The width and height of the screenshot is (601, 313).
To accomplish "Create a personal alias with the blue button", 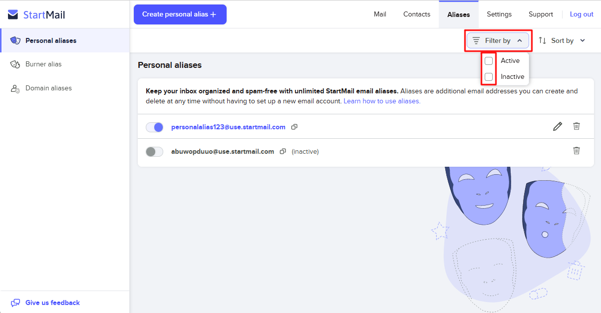I will pyautogui.click(x=180, y=14).
